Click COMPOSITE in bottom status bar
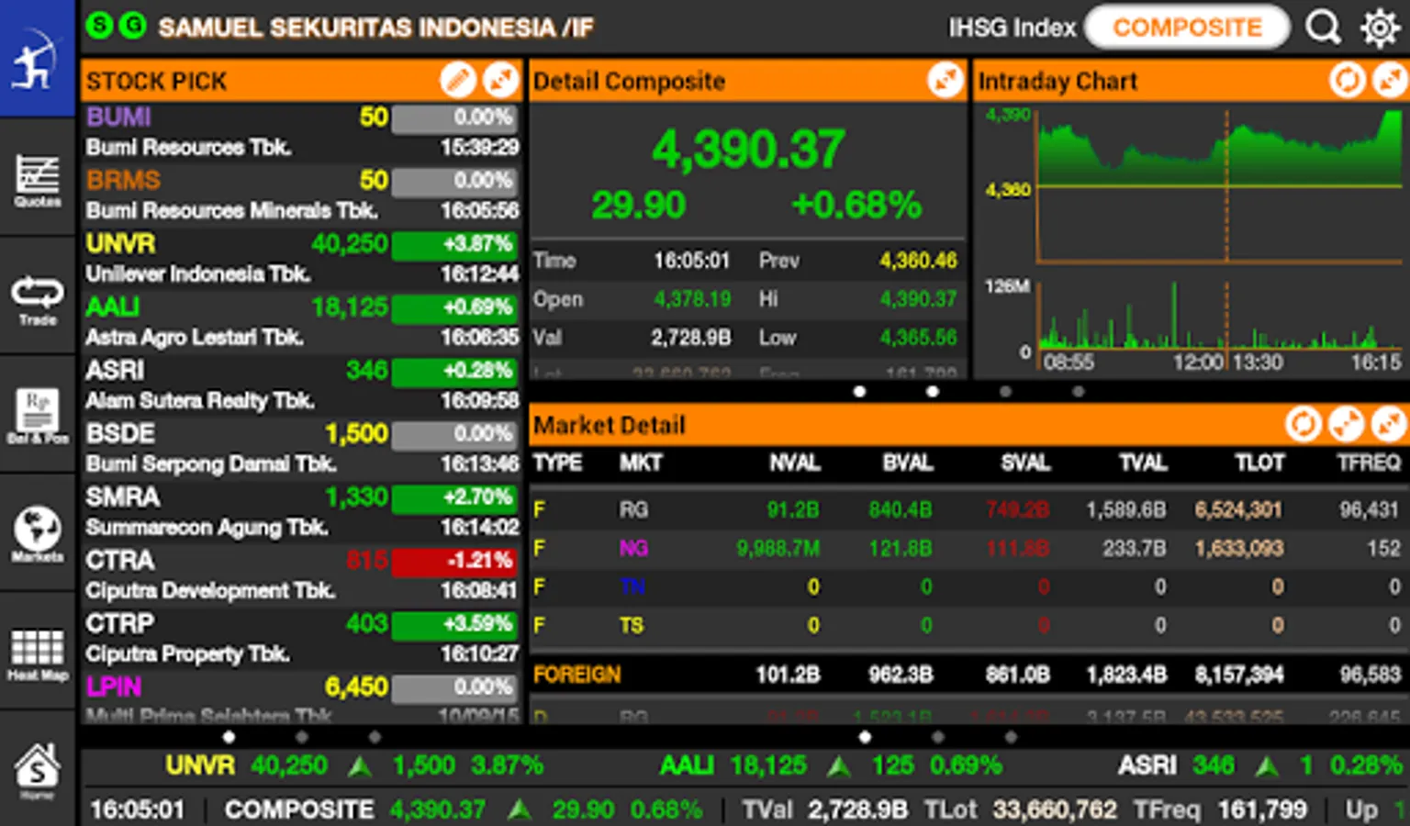This screenshot has height=826, width=1410. [x=299, y=809]
